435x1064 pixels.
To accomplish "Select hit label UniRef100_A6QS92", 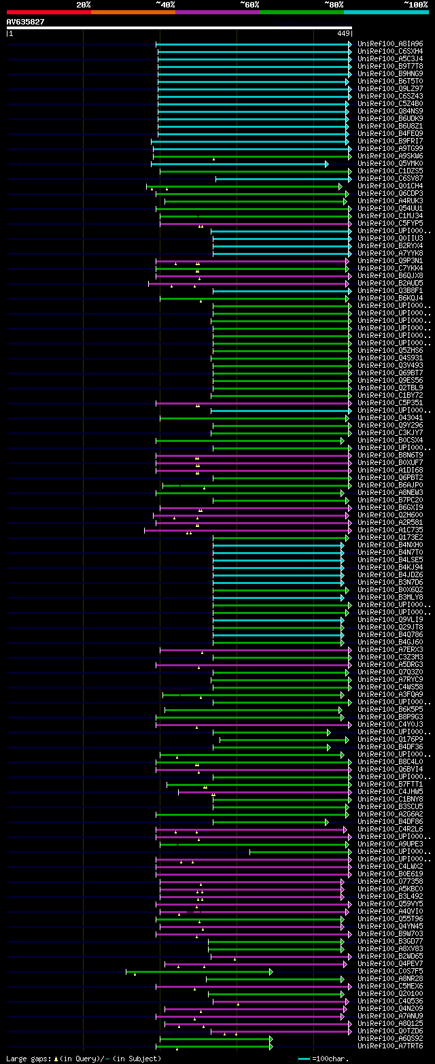I will click(390, 1038).
